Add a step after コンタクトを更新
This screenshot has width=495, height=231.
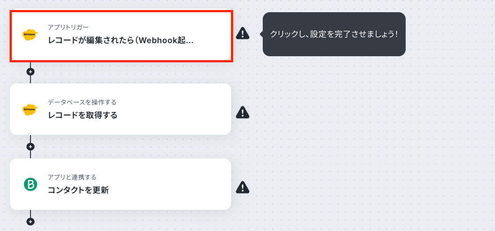(31, 221)
